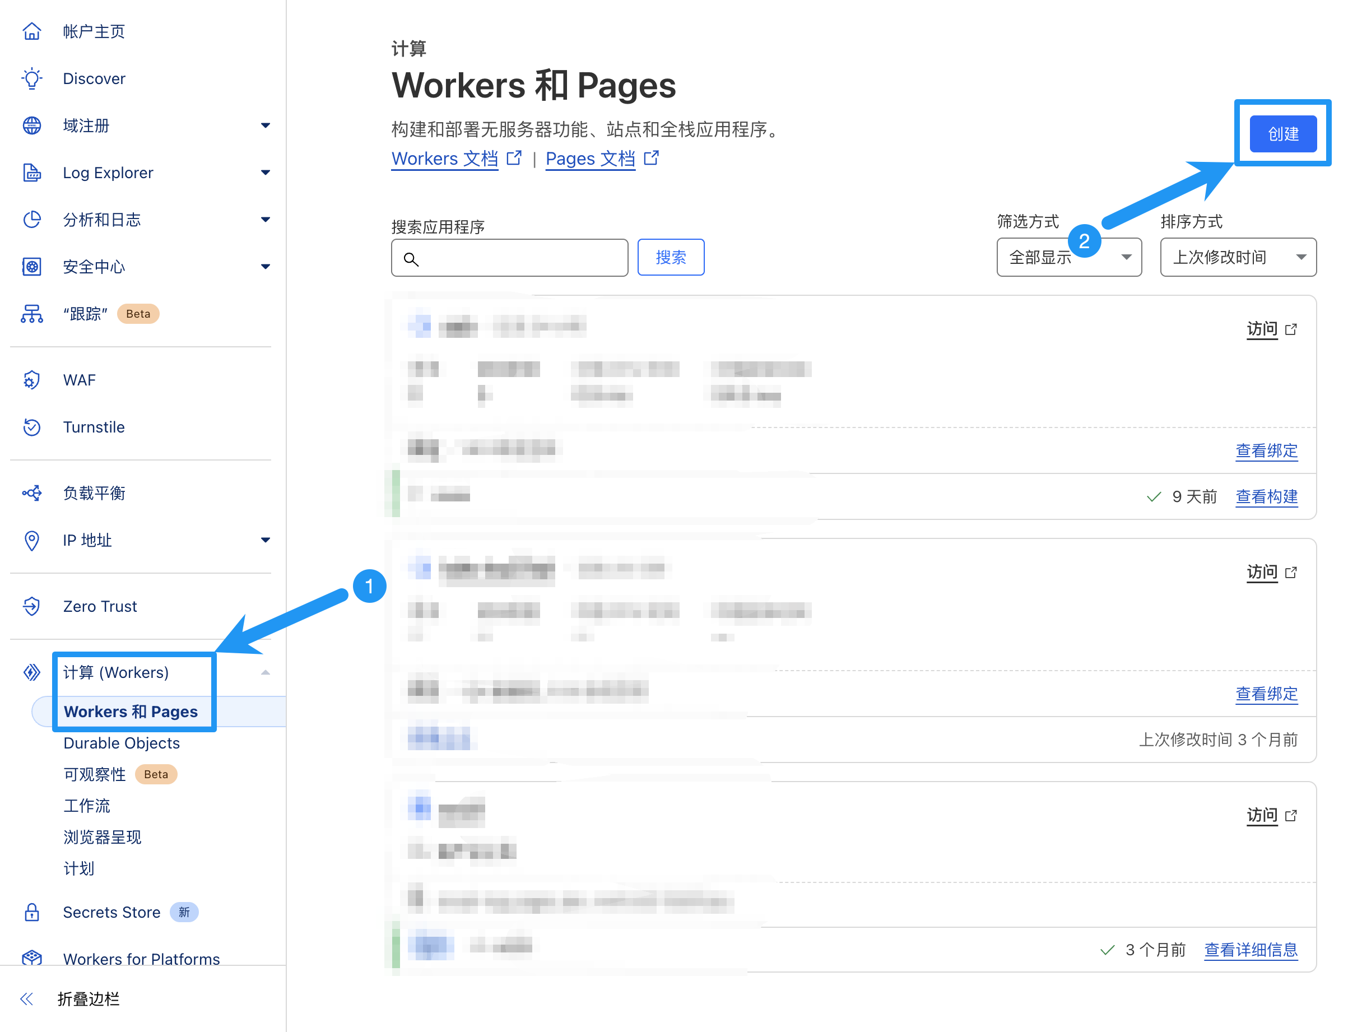Click the 分析和日志 pie chart icon
The image size is (1348, 1032).
coord(32,219)
